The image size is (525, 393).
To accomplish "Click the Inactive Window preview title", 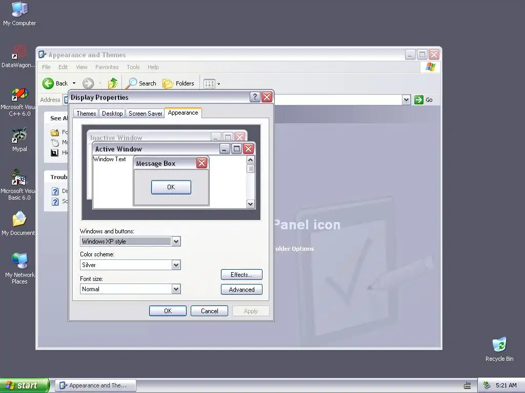I will (x=116, y=138).
